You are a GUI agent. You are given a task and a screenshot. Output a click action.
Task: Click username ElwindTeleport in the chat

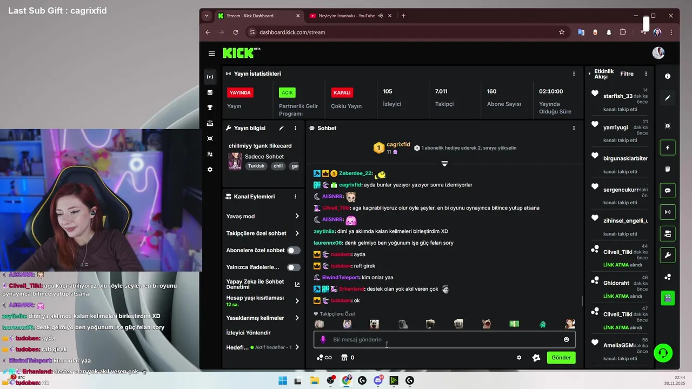341,277
